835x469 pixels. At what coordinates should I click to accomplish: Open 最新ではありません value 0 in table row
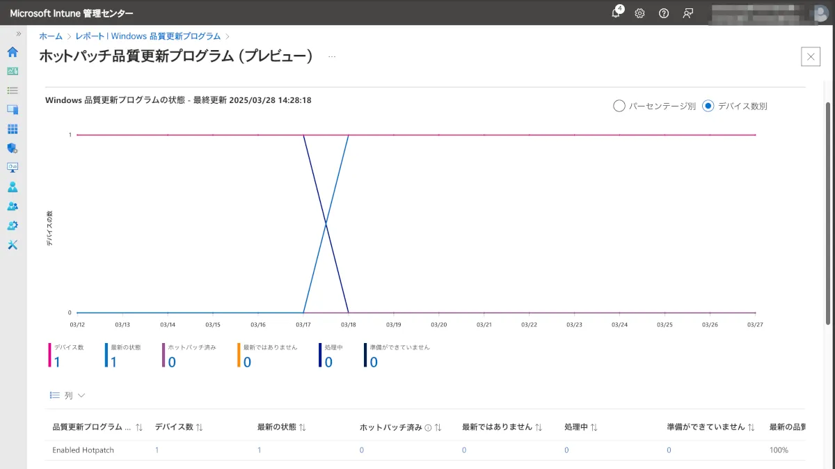464,450
